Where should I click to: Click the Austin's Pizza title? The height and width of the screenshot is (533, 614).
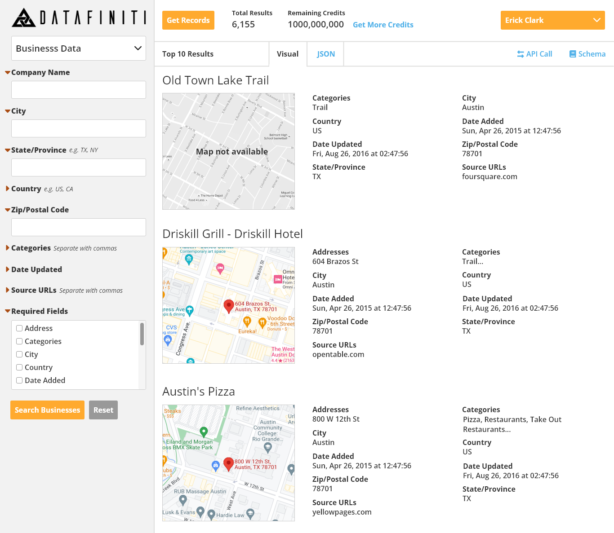coord(199,392)
